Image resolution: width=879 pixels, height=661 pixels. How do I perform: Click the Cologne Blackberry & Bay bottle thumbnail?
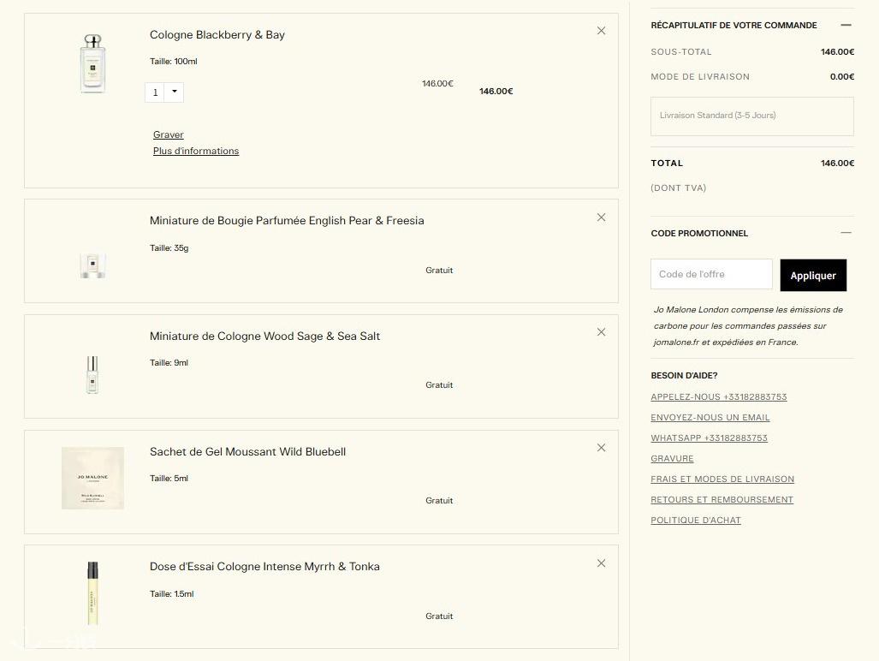click(x=92, y=63)
